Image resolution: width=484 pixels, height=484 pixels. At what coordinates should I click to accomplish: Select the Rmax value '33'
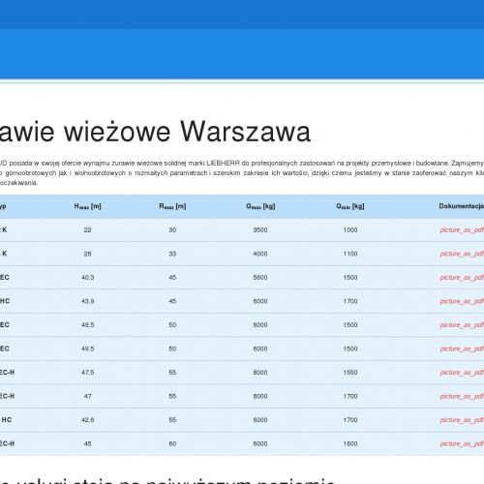tap(172, 254)
